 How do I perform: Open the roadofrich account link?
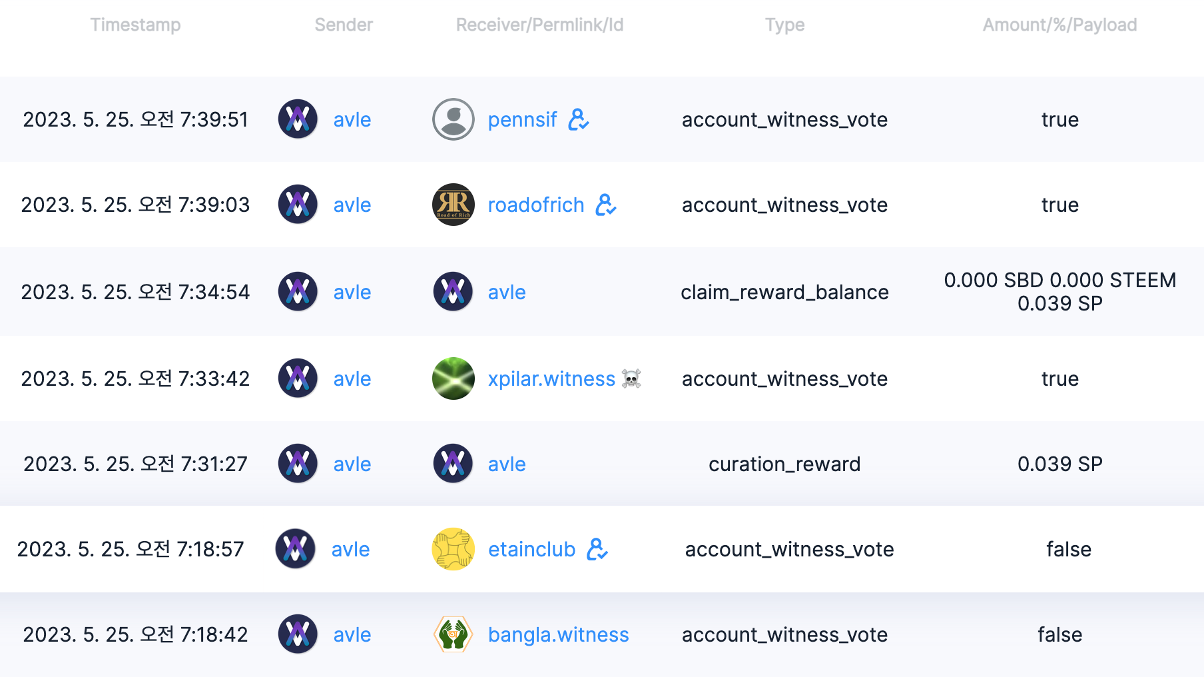[x=536, y=205]
